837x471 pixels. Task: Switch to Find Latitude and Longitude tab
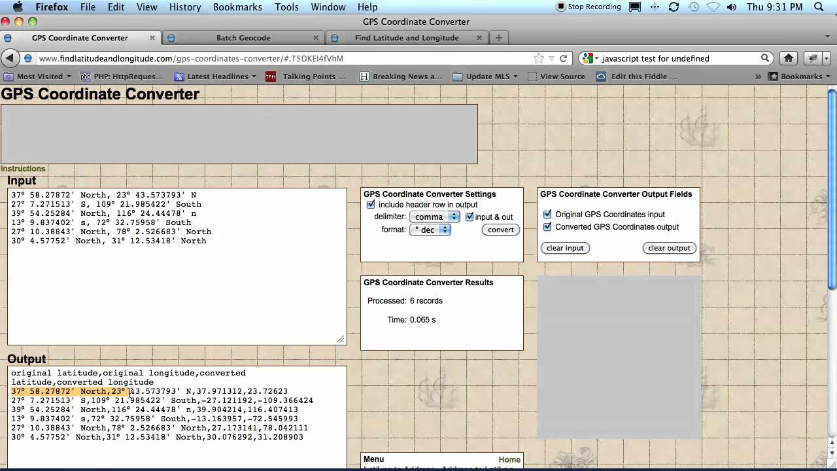pos(407,38)
